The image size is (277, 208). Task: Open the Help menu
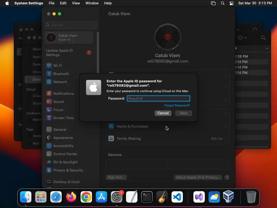coord(108,3)
